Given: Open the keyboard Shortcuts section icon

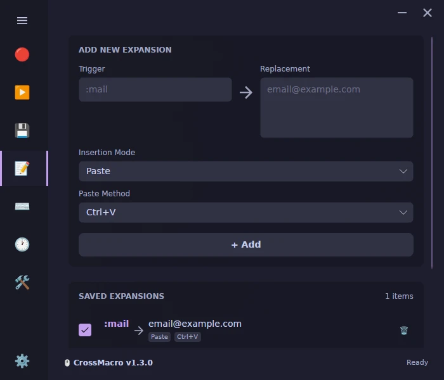Looking at the screenshot, I should 22,206.
